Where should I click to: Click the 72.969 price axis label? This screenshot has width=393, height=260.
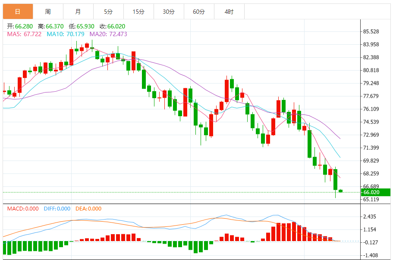tap(371, 135)
